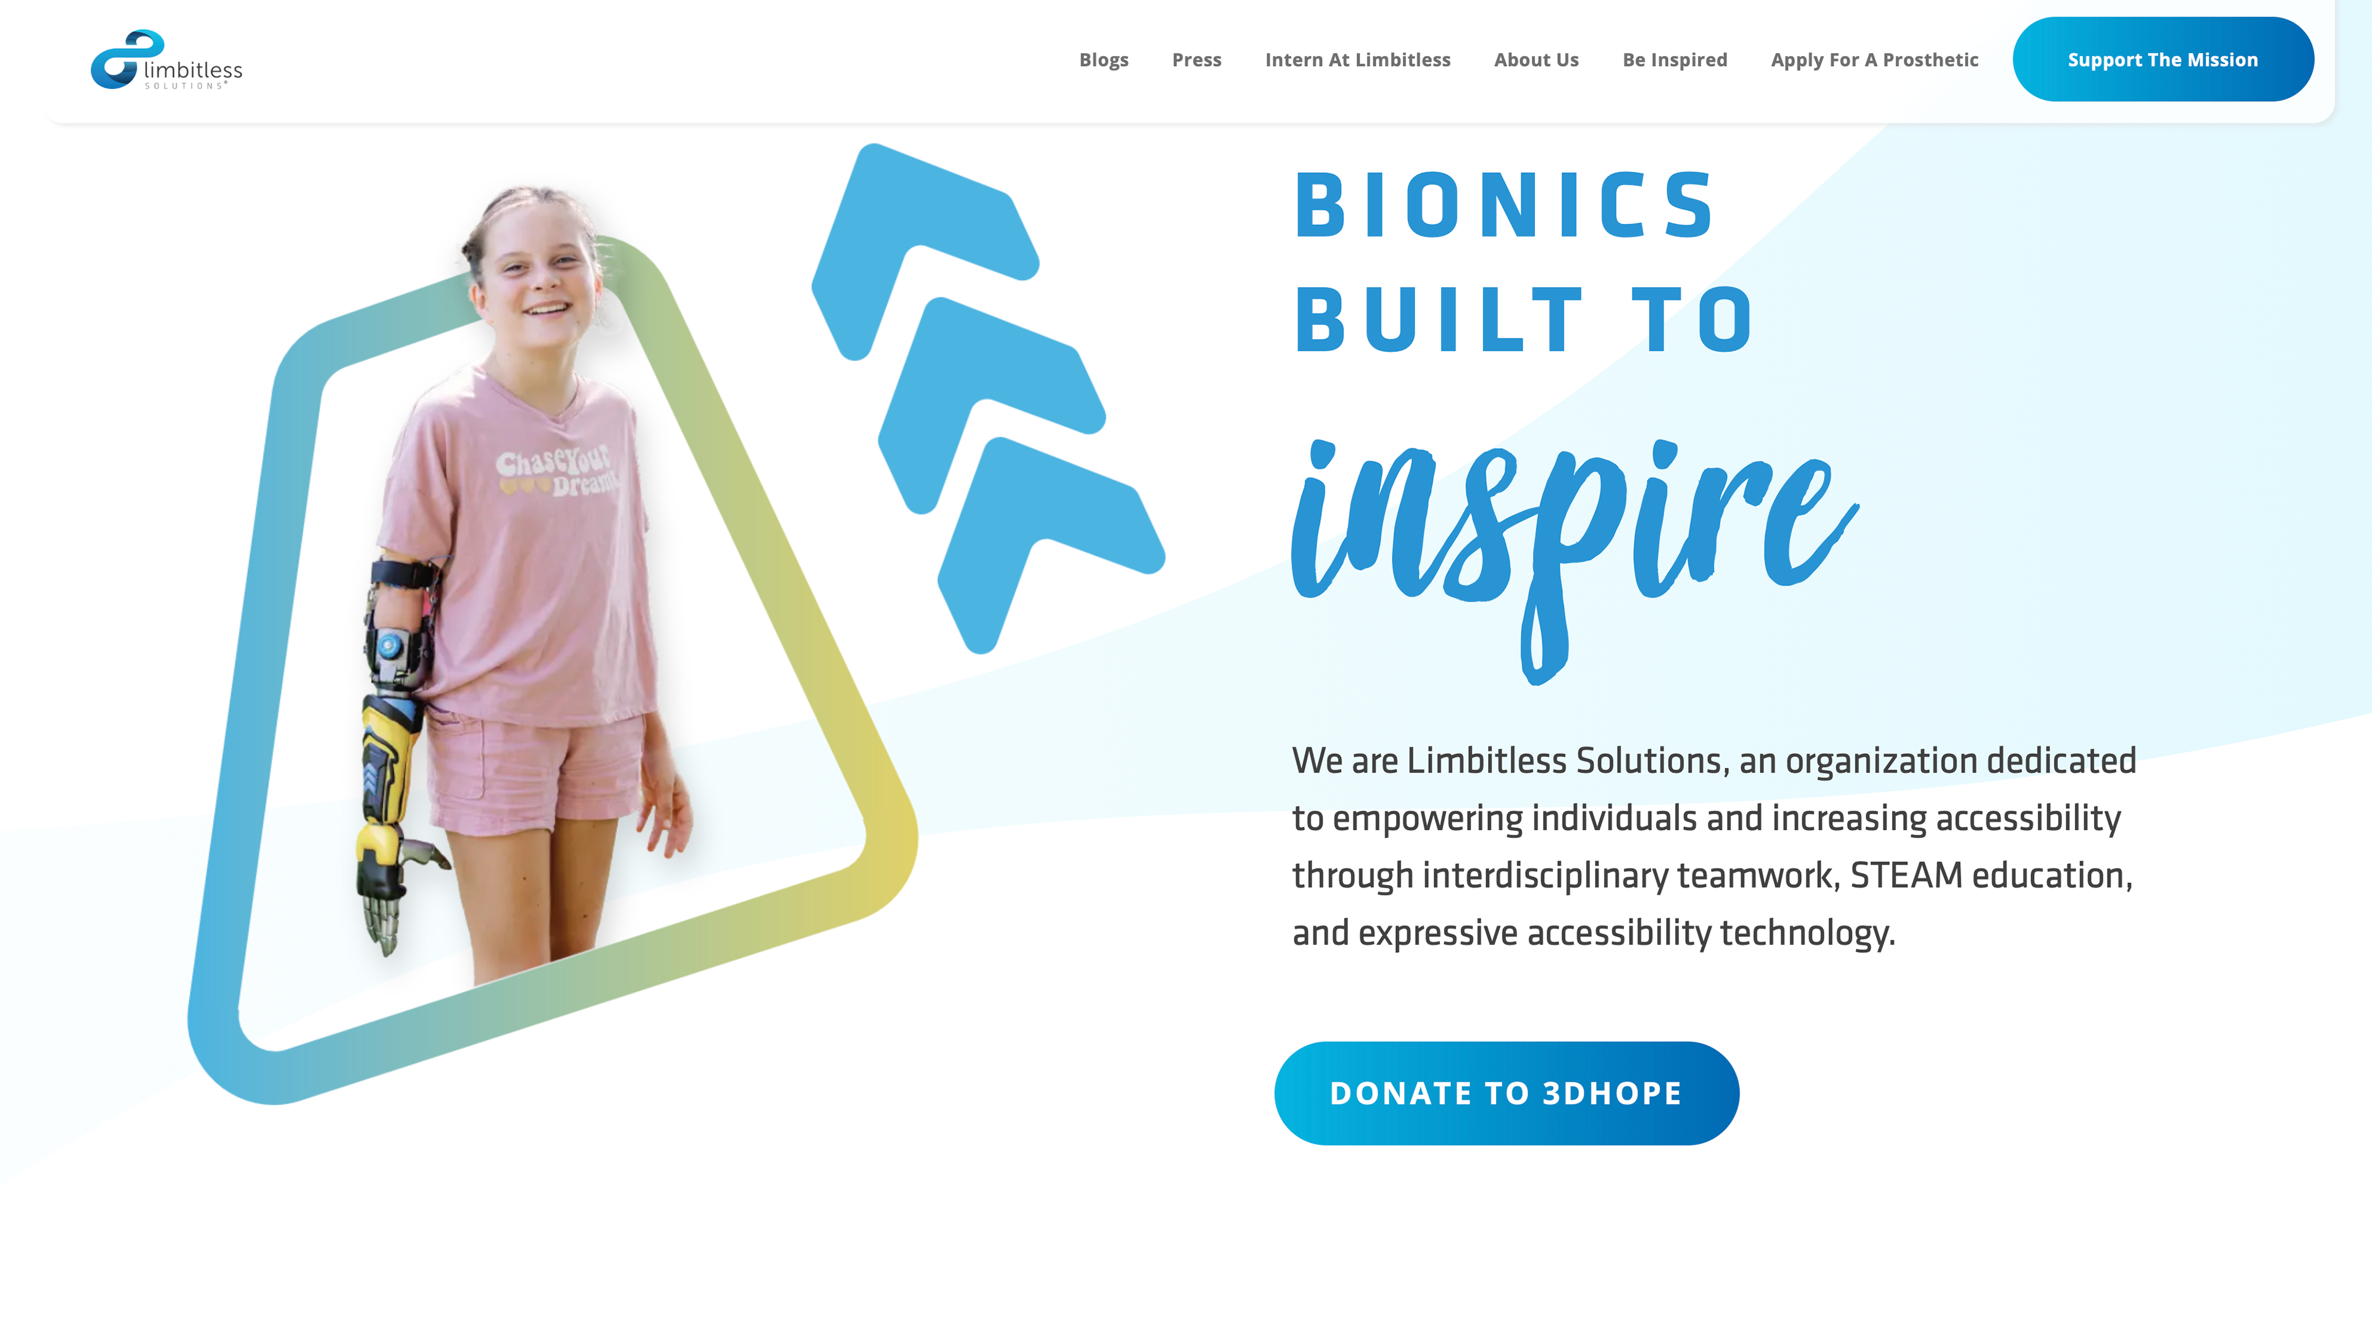Click the "limbitless" wordmark in the logo

click(x=193, y=70)
